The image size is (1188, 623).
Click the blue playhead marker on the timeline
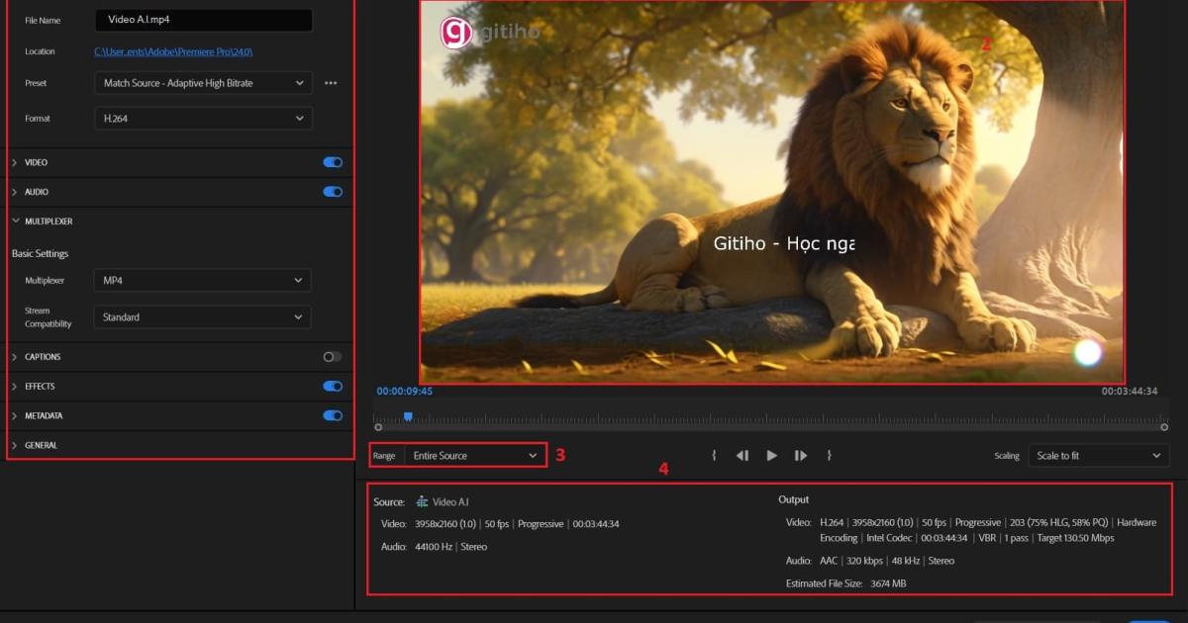pos(409,414)
